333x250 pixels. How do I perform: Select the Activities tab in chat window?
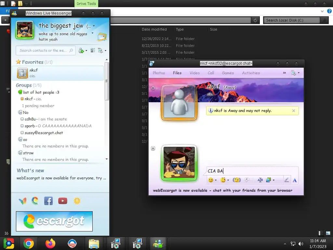pyautogui.click(x=251, y=73)
